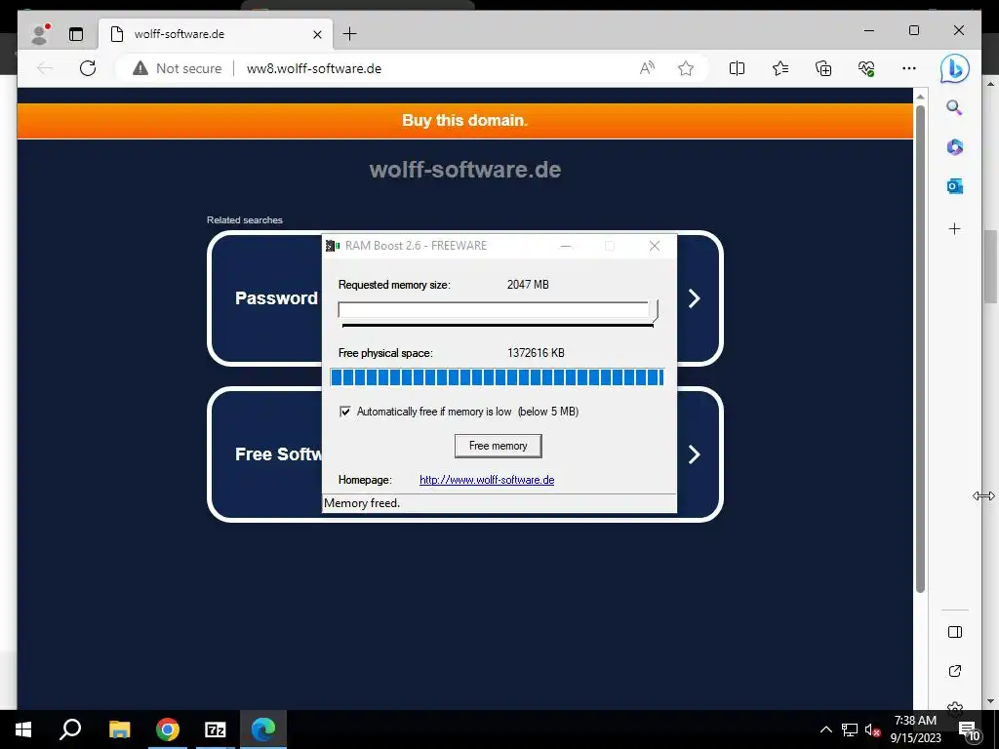Open the Outlook sidebar icon

click(954, 186)
